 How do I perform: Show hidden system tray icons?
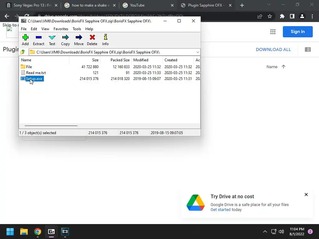tap(265, 232)
